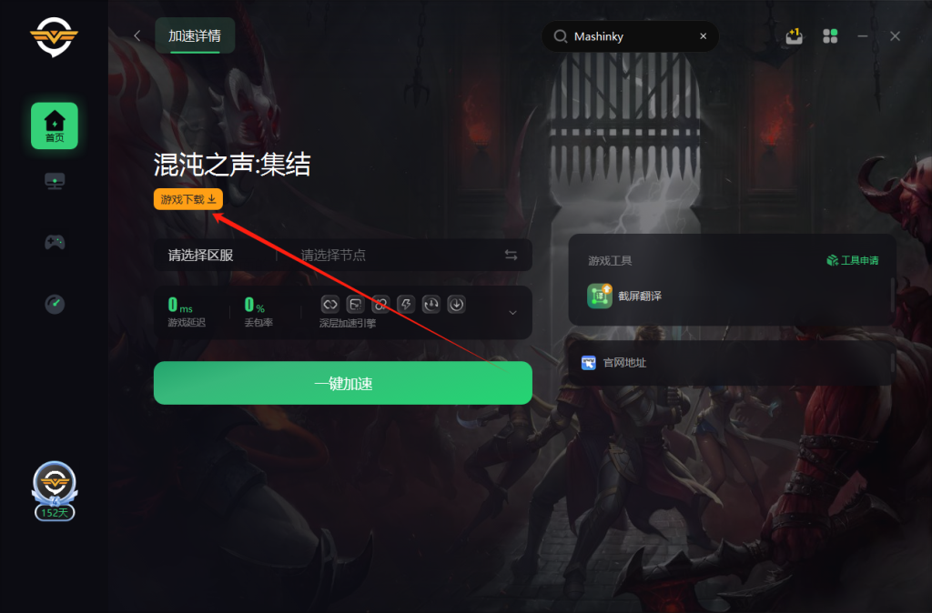Click the 152天 membership badge
The image size is (932, 613).
[x=54, y=491]
